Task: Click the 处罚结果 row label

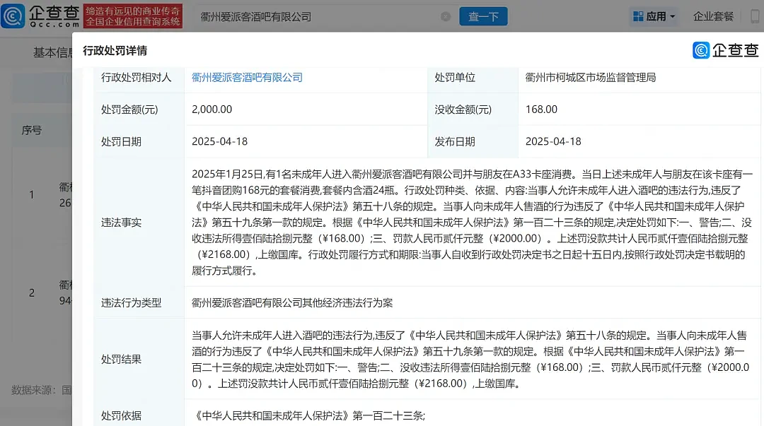Action: [122, 360]
